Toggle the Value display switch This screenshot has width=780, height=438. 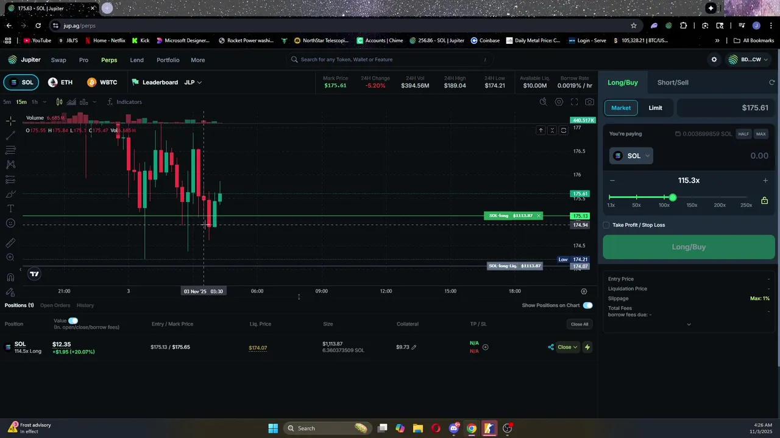point(73,321)
